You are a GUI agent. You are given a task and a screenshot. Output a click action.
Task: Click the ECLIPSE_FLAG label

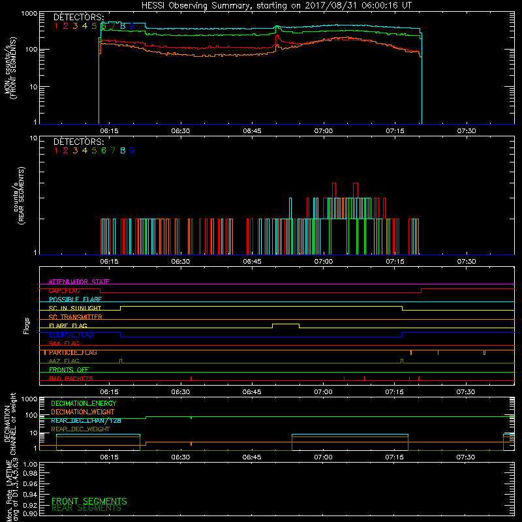coord(71,335)
